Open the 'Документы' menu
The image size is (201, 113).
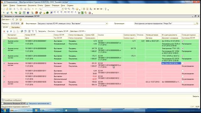pyautogui.click(x=32, y=5)
